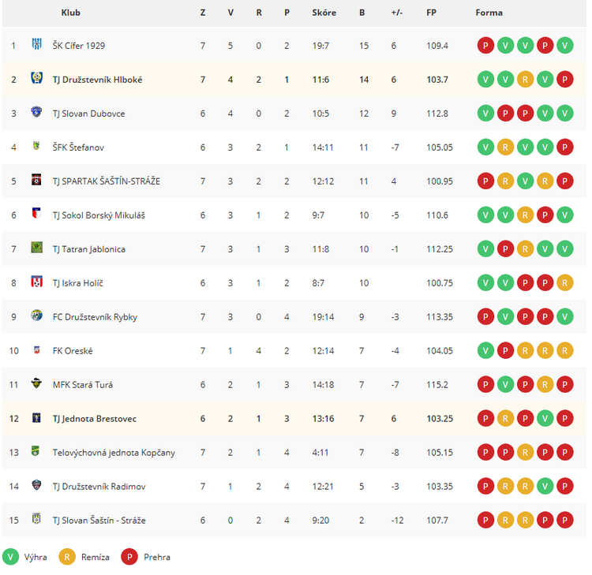The height and width of the screenshot is (575, 592).
Task: Click TJ Iskra Holíč's last form draw badge
Action: pyautogui.click(x=565, y=283)
